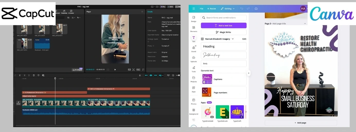The image size is (356, 132).
Task: Open Background panel in Canva sidebar
Action: coord(194,111)
